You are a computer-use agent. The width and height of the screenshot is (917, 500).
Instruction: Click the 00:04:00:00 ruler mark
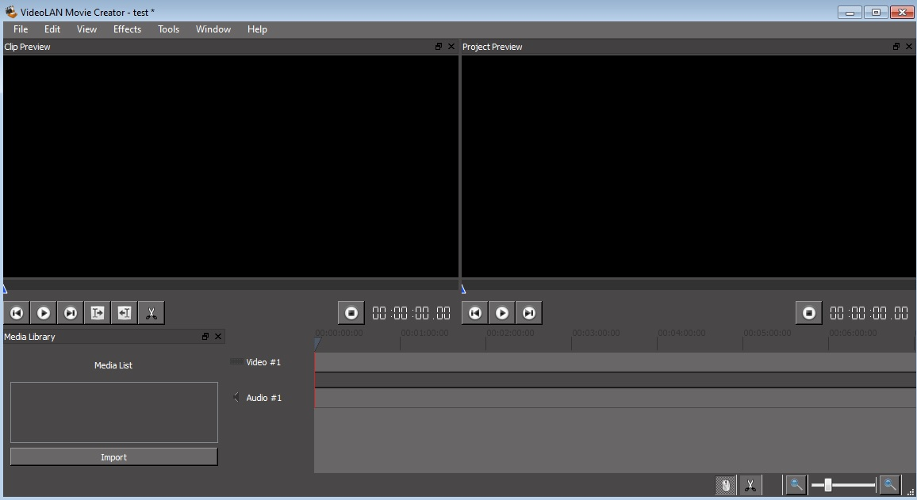(x=681, y=333)
